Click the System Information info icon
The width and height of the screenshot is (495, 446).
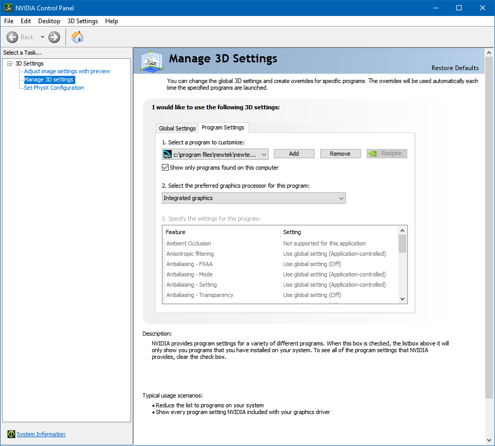(11, 434)
